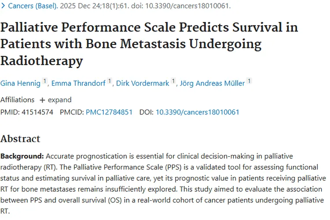Open author Gina Hennig's link
Viewport: 330px width, 220px height.
[20, 83]
